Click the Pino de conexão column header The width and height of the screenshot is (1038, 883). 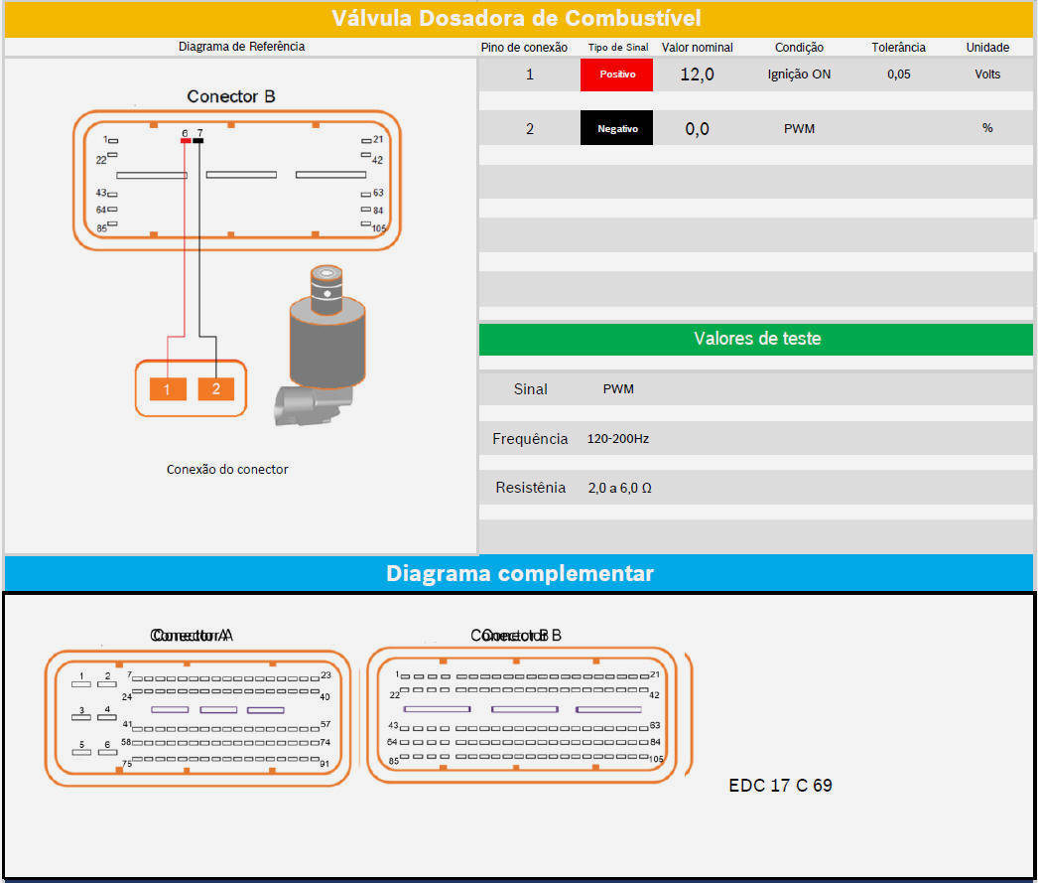coord(524,47)
